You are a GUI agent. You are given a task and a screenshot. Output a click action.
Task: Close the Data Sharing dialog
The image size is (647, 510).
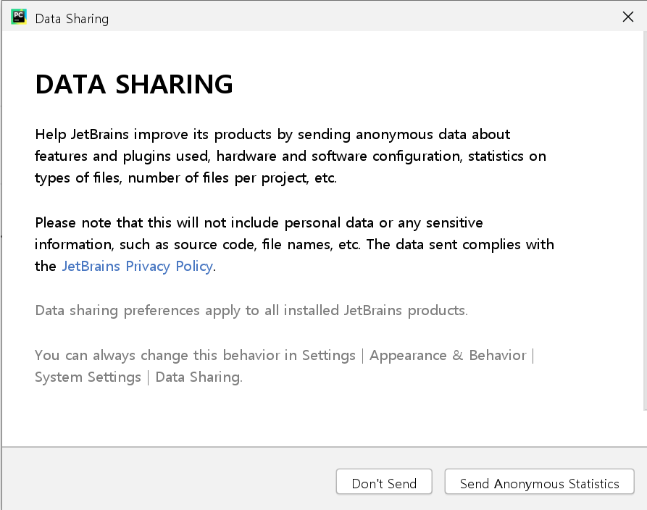[627, 18]
